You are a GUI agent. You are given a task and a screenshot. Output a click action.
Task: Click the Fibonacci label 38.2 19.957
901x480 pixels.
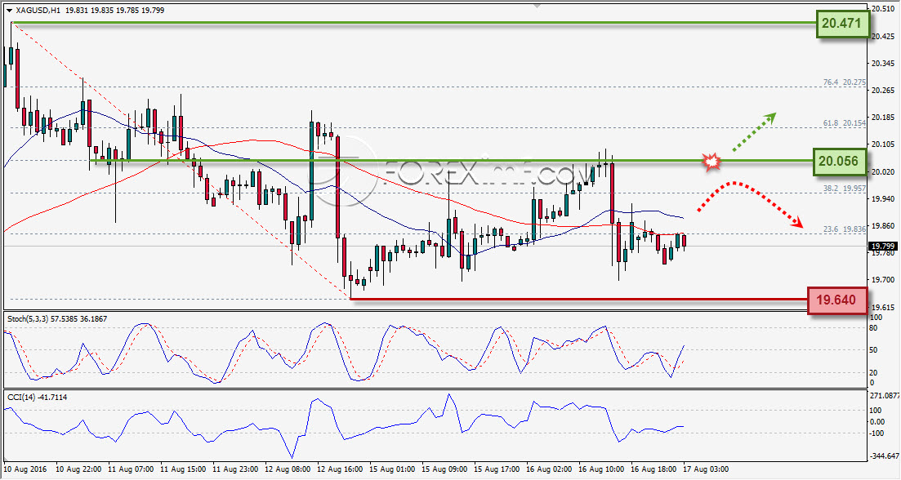(844, 189)
